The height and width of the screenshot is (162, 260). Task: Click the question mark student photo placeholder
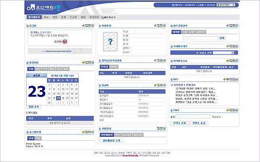tap(110, 42)
